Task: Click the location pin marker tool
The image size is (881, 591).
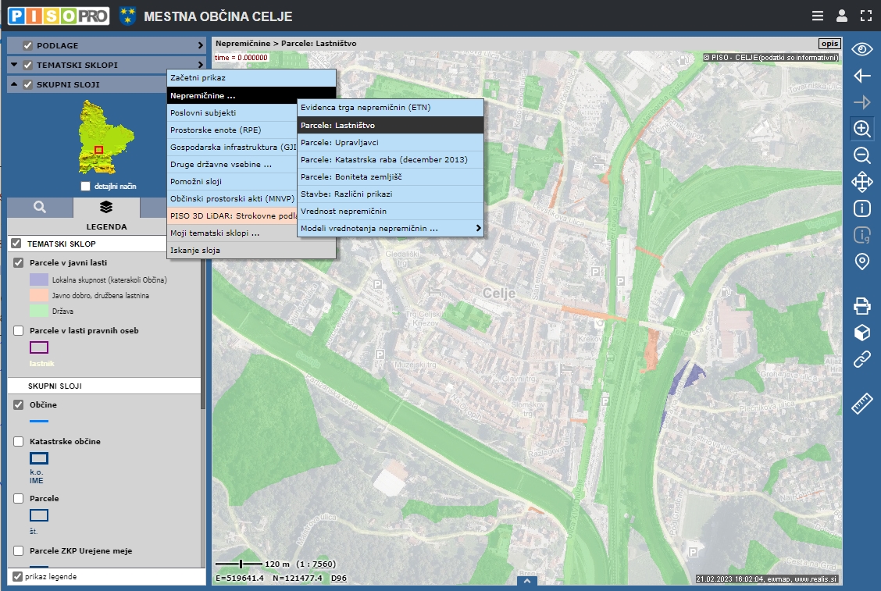Action: click(862, 262)
